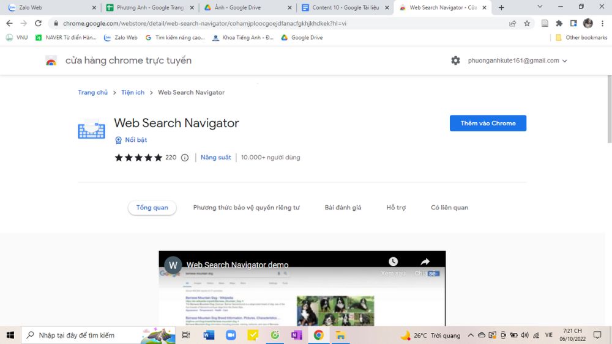This screenshot has height=344, width=612.
Task: Open the Hỗ trợ tab
Action: point(396,208)
